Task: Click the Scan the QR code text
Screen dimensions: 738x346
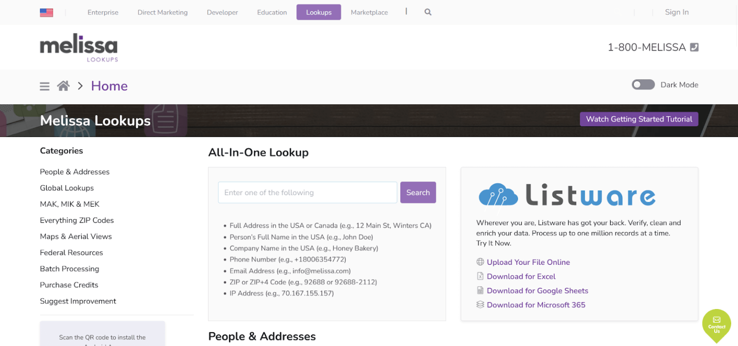Action: pyautogui.click(x=102, y=337)
